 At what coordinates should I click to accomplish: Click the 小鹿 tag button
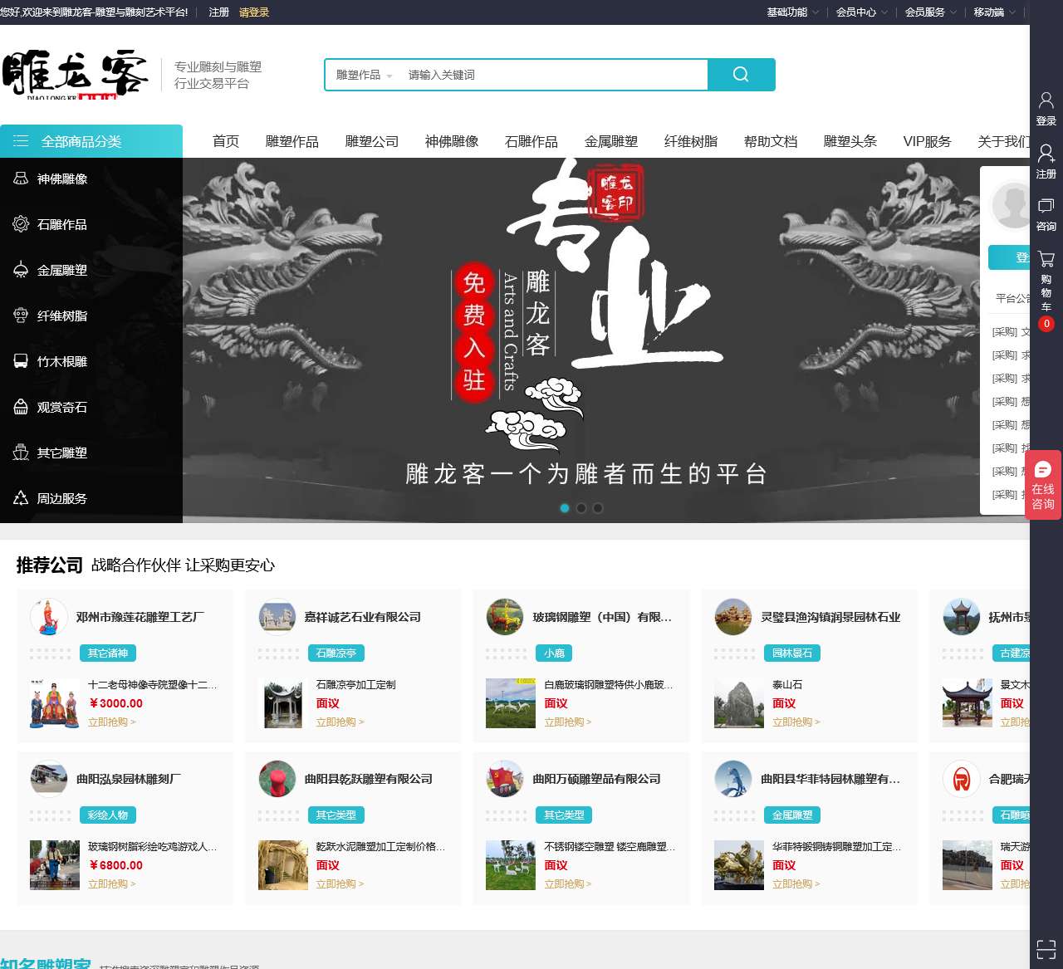coord(554,653)
